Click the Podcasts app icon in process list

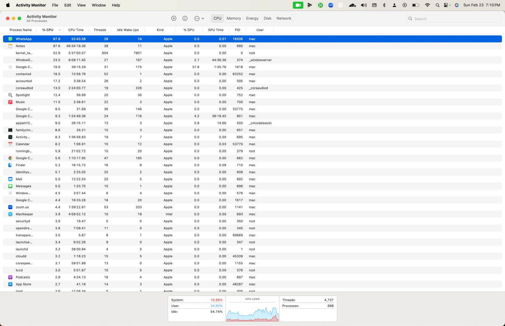pyautogui.click(x=10, y=277)
